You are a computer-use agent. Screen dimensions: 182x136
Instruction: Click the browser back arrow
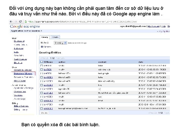coord(11,21)
